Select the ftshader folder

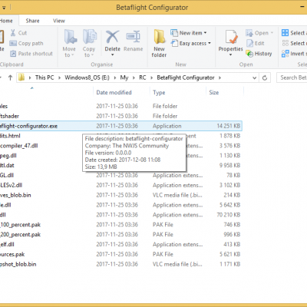click(9, 116)
